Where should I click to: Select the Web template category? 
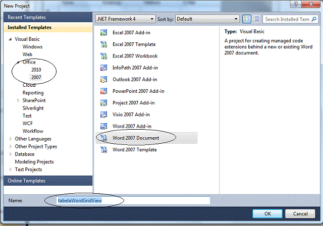(27, 54)
